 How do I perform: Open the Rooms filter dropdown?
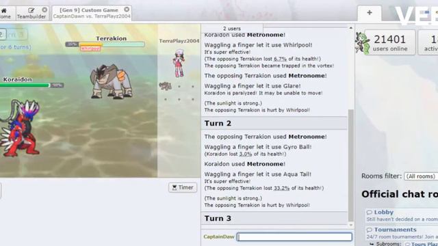421,176
